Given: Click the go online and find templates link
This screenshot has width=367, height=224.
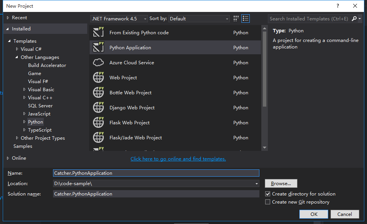Looking at the screenshot, I should point(178,159).
